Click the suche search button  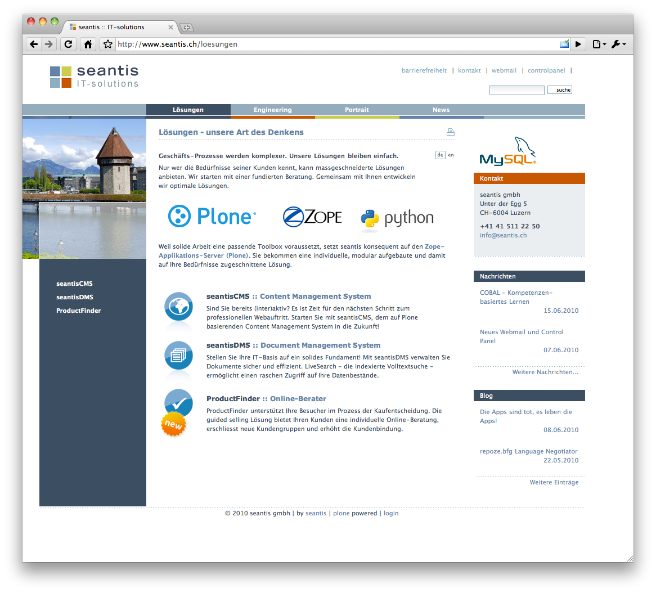[560, 90]
